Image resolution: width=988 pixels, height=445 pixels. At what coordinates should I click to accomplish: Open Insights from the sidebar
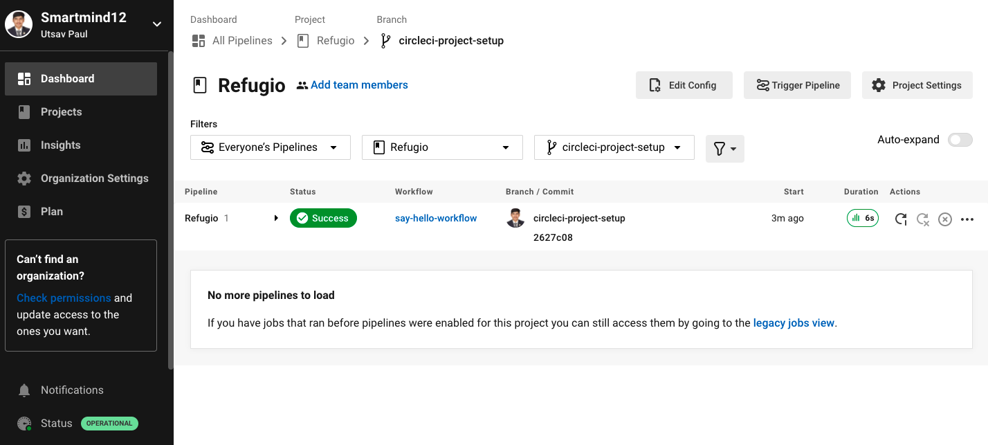[81, 145]
